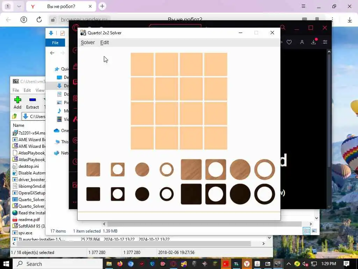This screenshot has width=358, height=269.
Task: Click the 7-Zip Add button
Action: coord(17,103)
